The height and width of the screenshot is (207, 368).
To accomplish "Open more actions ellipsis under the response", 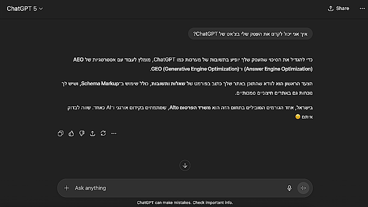I will [x=114, y=133].
